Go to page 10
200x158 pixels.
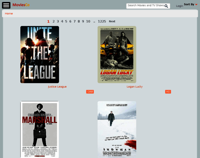88,21
